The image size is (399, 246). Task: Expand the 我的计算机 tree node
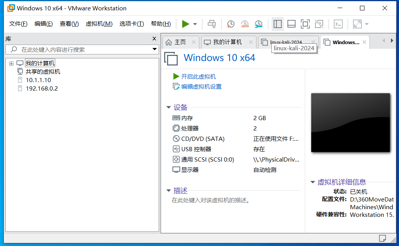pos(11,63)
